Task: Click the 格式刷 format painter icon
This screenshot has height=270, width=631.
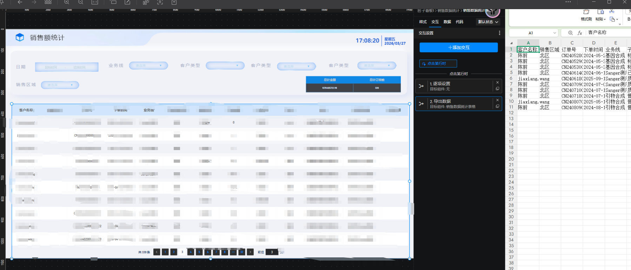Action: [586, 13]
